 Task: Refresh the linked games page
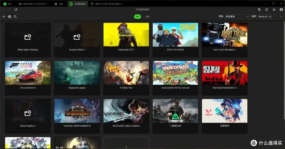coord(16,10)
